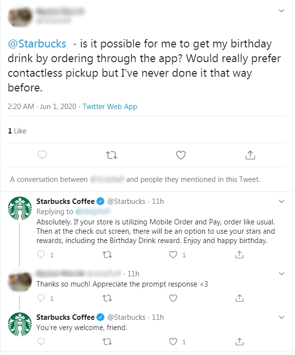Share the 'You're very welcome, friend' tweet
The height and width of the screenshot is (355, 295).
240,342
